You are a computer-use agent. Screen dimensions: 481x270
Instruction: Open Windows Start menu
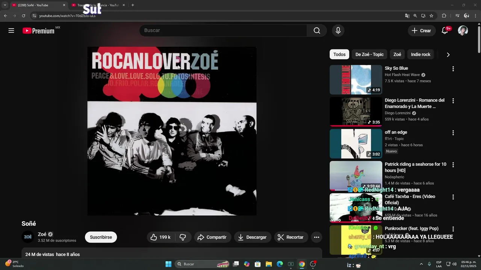click(168, 264)
